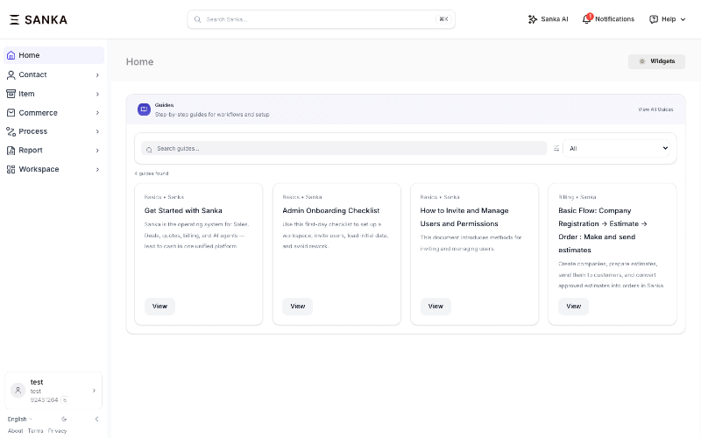Click the How to Invite and Manage Users title

tap(464, 217)
